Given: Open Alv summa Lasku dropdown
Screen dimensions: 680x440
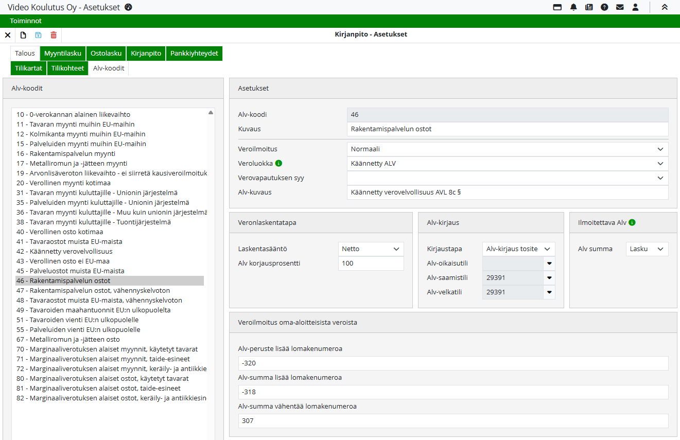Looking at the screenshot, I should 647,249.
